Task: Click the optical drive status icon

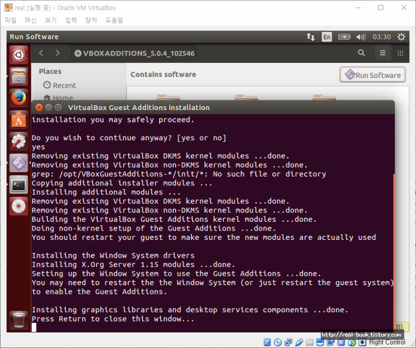Action: pyautogui.click(x=278, y=342)
